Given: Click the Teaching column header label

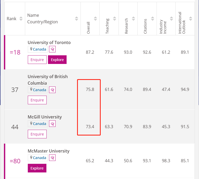Looking at the screenshot, I should pyautogui.click(x=107, y=26).
